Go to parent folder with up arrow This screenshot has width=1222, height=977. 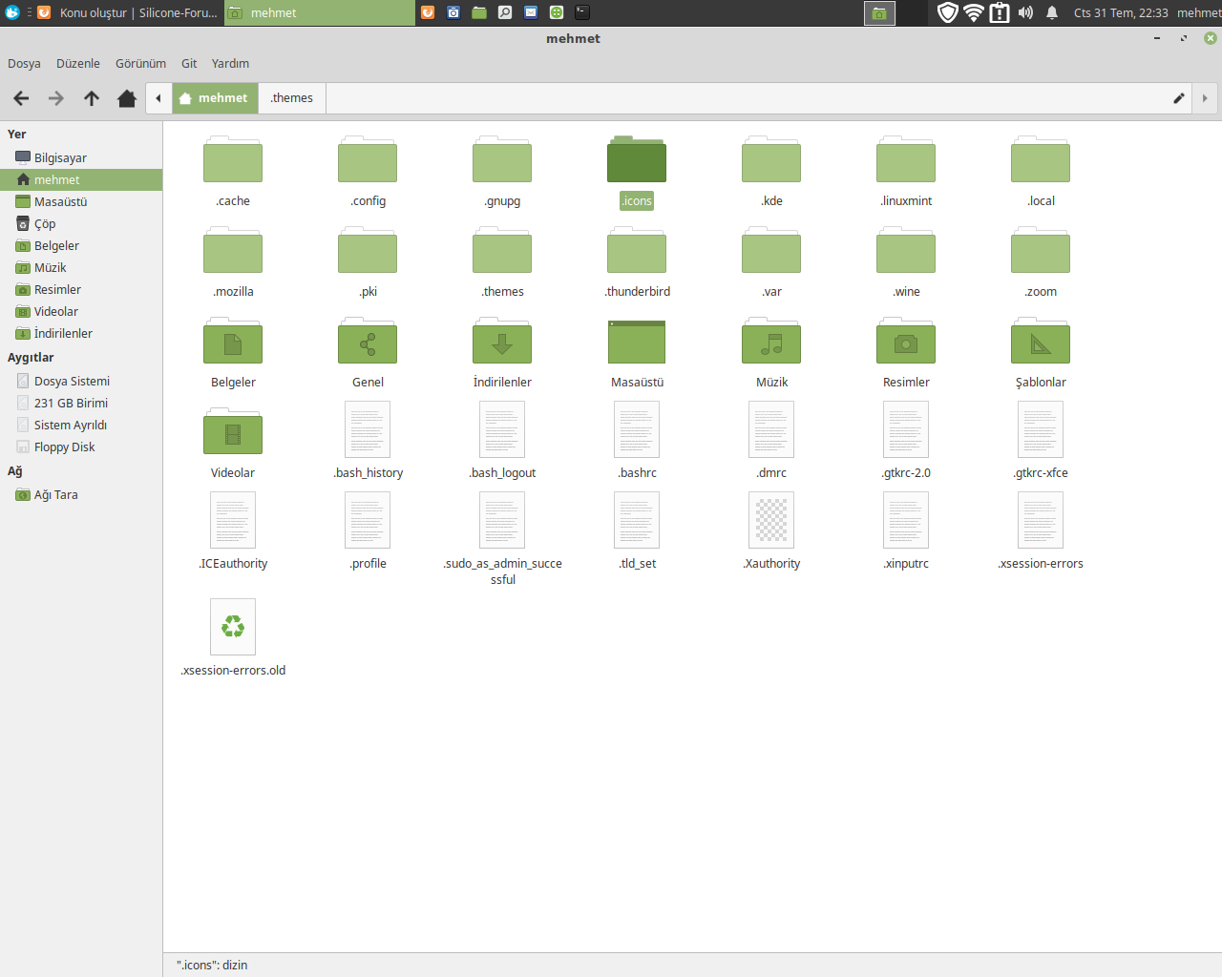pos(92,98)
